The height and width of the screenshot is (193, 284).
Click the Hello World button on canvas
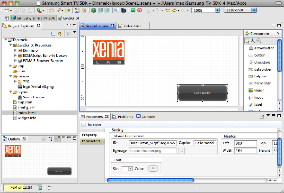[x=203, y=93]
